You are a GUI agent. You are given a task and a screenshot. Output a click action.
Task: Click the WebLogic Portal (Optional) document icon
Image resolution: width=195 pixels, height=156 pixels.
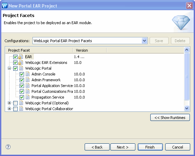pyautogui.click(x=21, y=103)
